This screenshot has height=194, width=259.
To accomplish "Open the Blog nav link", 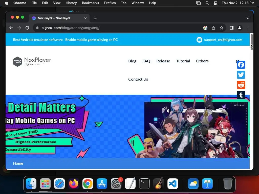I will pos(132,61).
